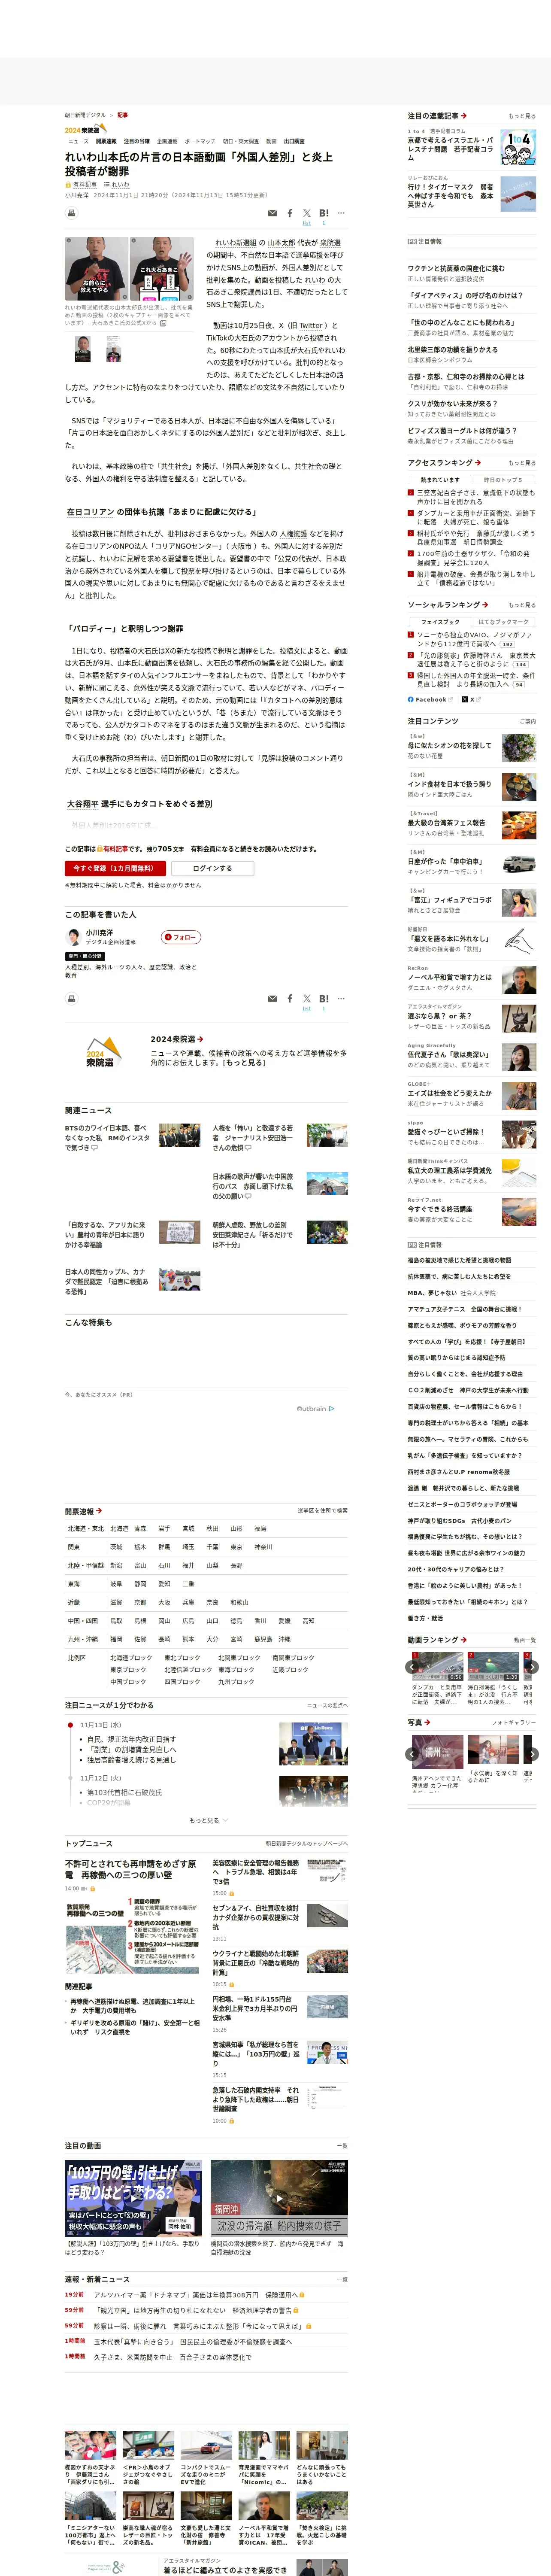Image resolution: width=551 pixels, height=2576 pixels.
Task: Open the ボートマッチ tab
Action: (200, 142)
